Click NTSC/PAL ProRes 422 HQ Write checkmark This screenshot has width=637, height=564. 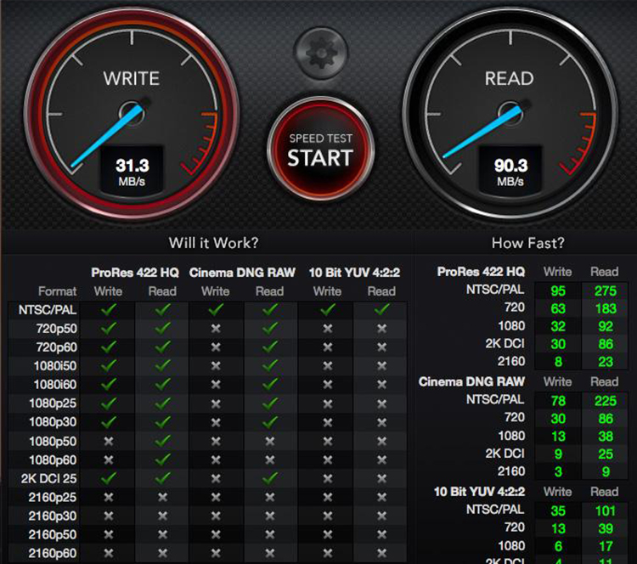[108, 310]
